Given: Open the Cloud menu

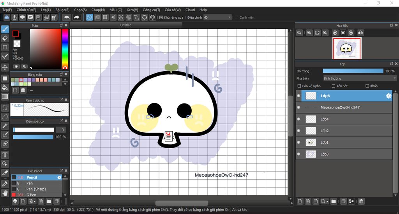Looking at the screenshot, I should [x=190, y=10].
